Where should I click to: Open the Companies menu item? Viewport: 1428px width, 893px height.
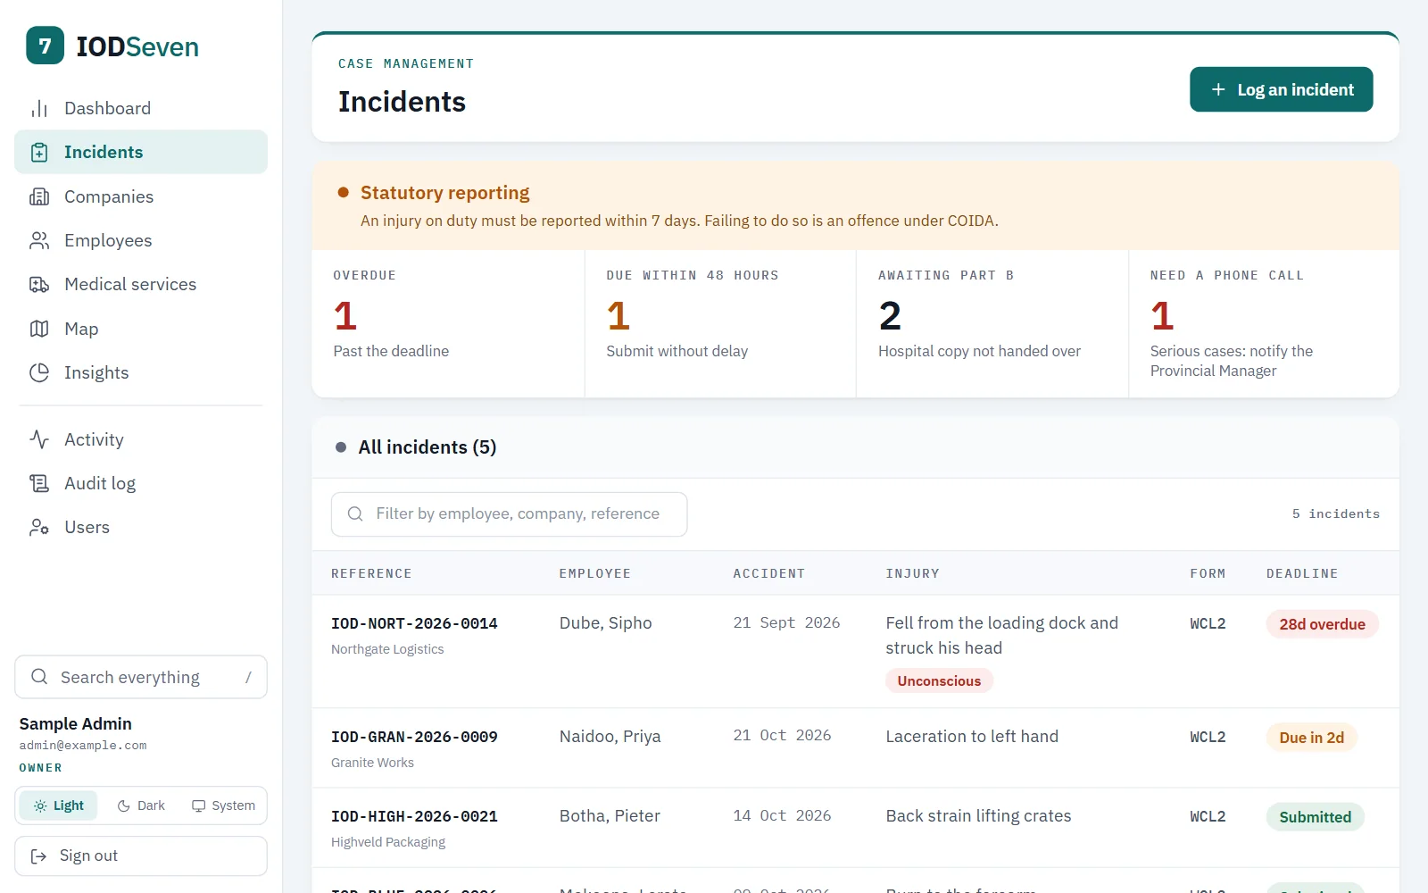click(x=141, y=196)
